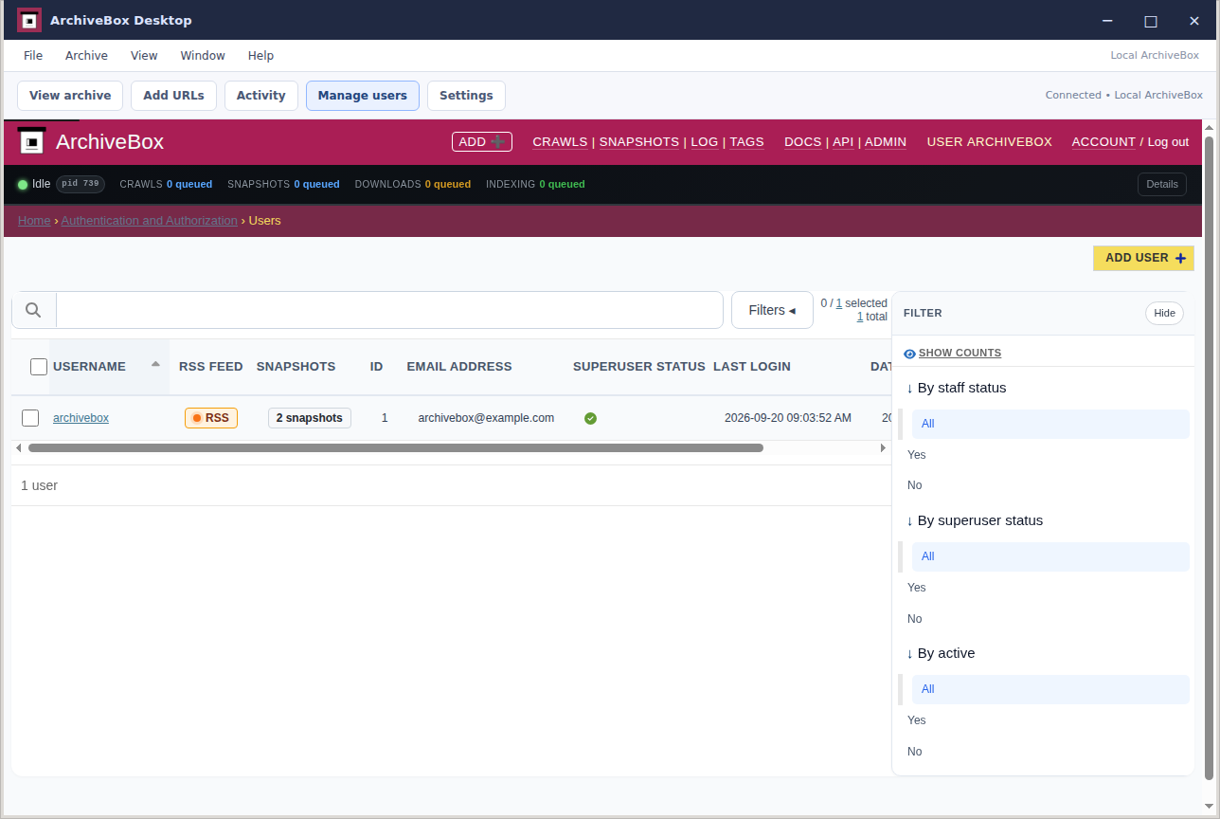This screenshot has width=1220, height=819.
Task: Hide the filter sidebar
Action: click(1164, 314)
